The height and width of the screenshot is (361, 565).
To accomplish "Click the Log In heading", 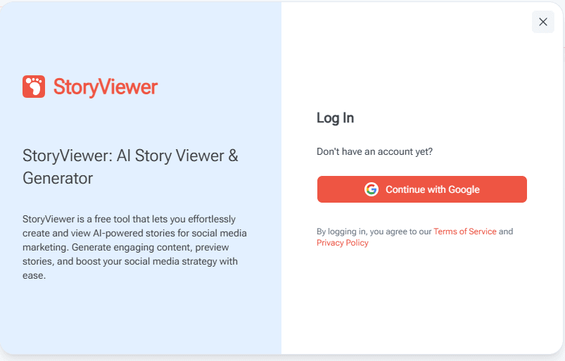I will pos(335,118).
